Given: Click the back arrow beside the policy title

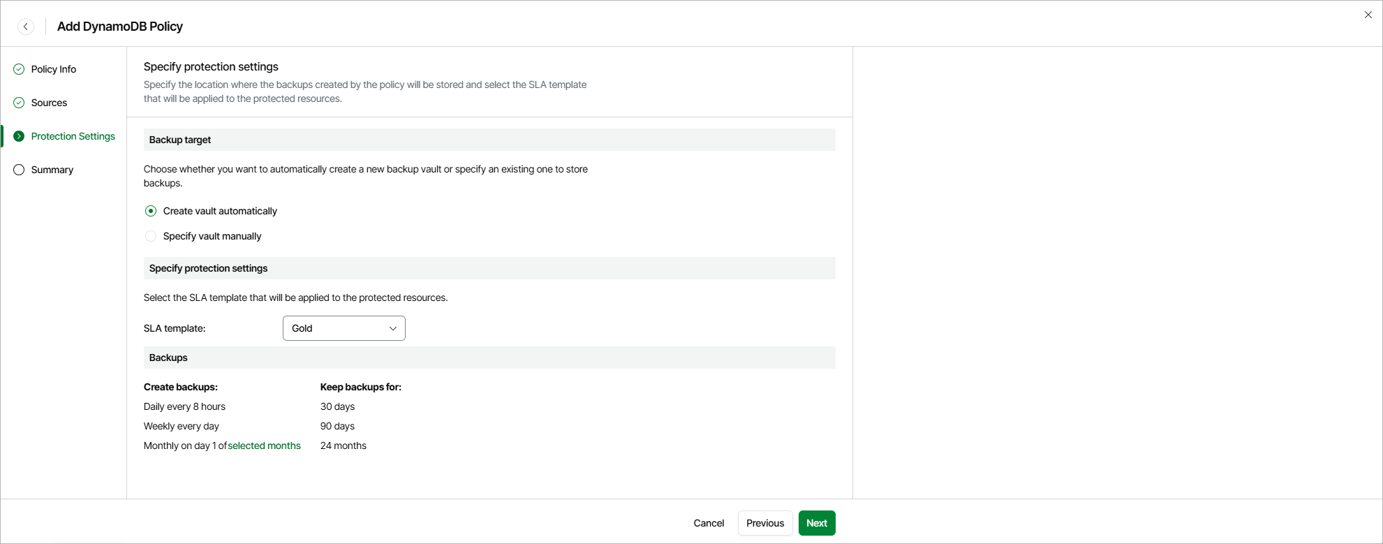Looking at the screenshot, I should click(26, 27).
